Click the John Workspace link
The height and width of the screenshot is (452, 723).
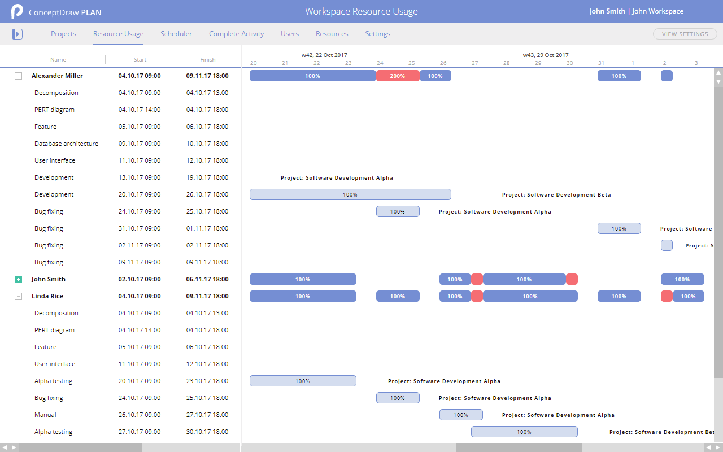[x=657, y=11]
